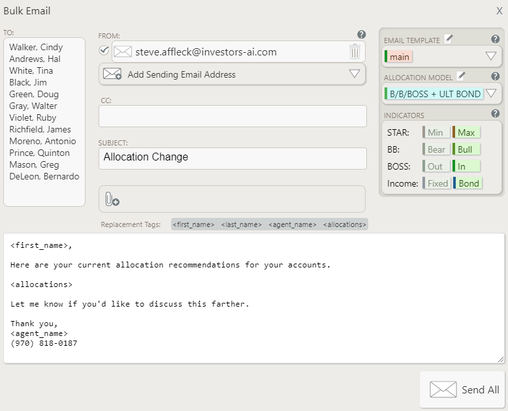Screen dimensions: 508x411
Task: Toggle the steve.affleck sender checkbox
Action: coord(104,50)
